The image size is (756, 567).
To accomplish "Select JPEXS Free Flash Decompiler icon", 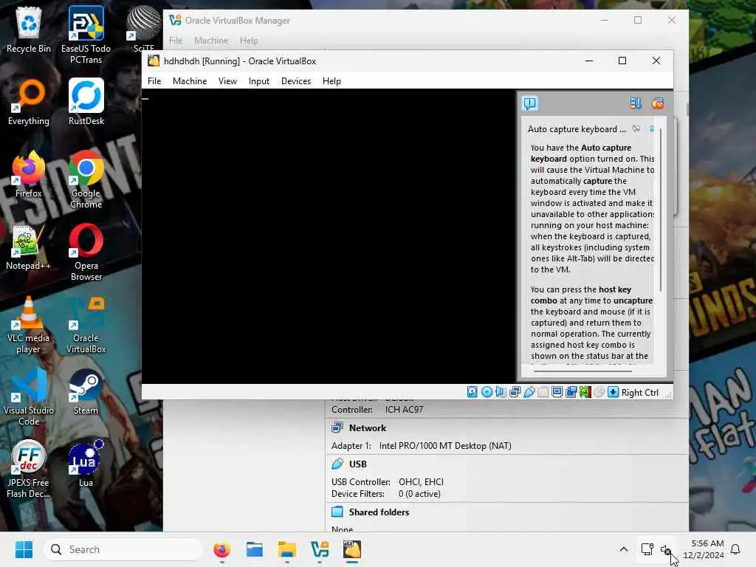I will coord(29,469).
